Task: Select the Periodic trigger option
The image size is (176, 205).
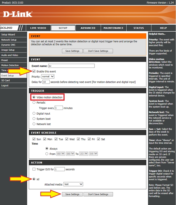Action: (x=34, y=103)
